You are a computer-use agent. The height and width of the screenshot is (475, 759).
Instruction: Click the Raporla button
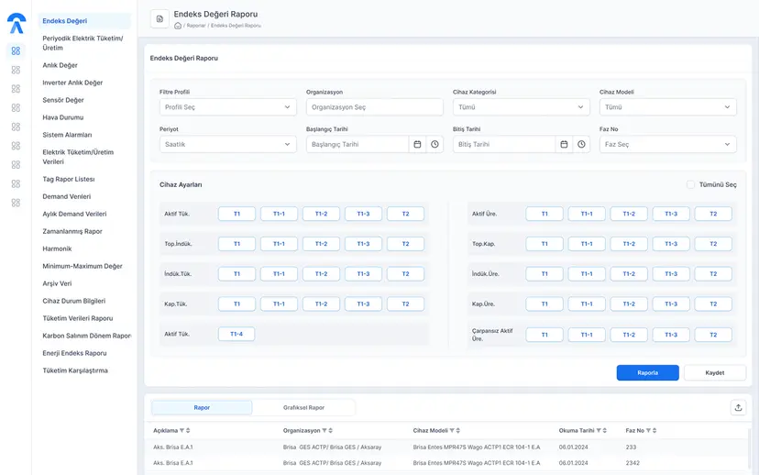click(648, 373)
